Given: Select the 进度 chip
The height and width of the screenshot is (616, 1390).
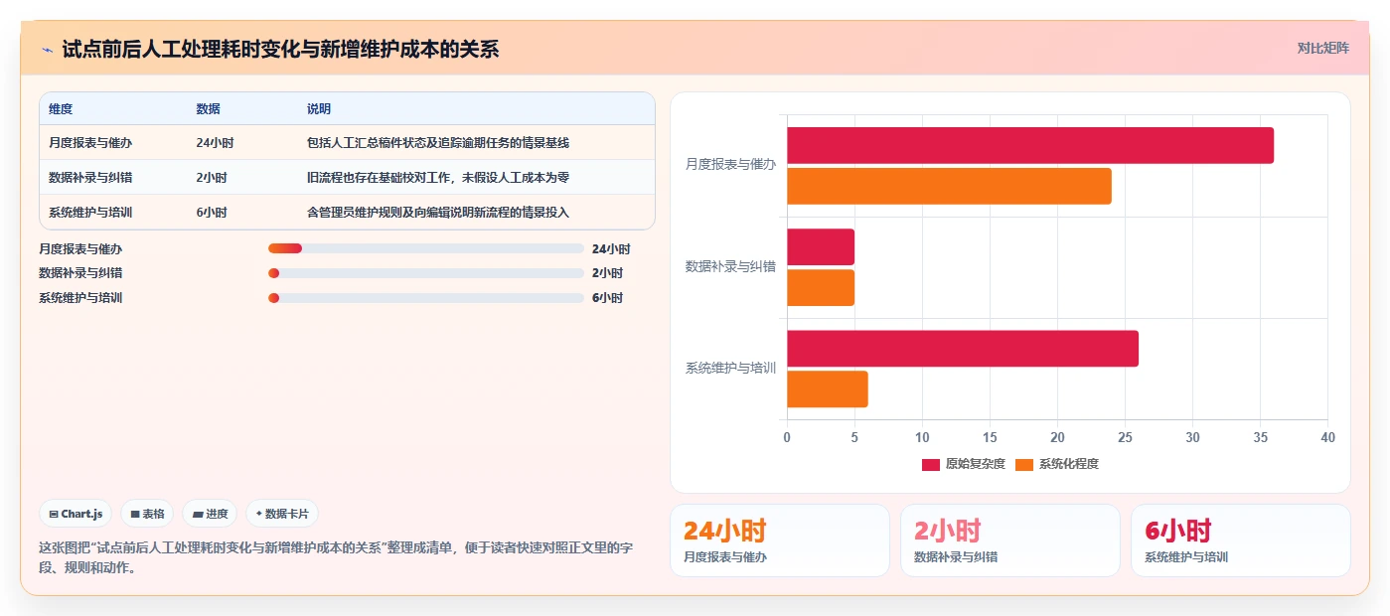Looking at the screenshot, I should click(x=210, y=514).
